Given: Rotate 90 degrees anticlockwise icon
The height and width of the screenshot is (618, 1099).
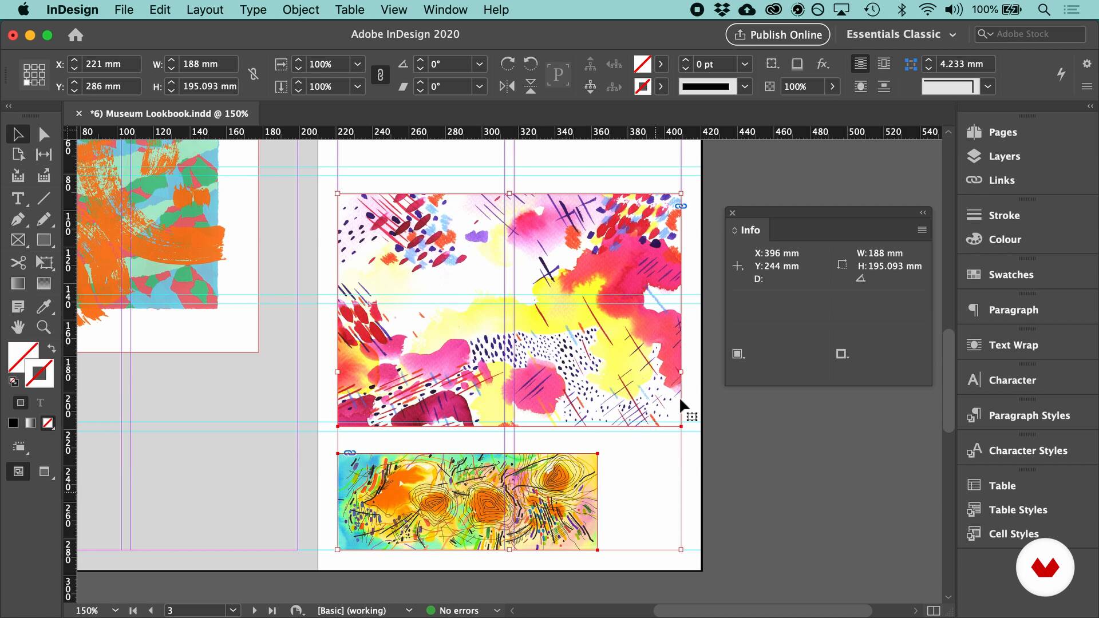Looking at the screenshot, I should pyautogui.click(x=531, y=64).
